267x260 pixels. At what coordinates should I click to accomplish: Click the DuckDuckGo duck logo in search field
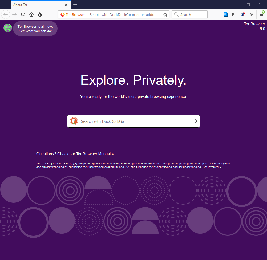74,121
